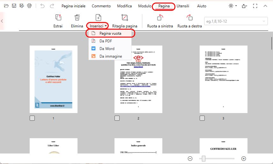
Task: Open a file with the folder icon
Action: 6,6
